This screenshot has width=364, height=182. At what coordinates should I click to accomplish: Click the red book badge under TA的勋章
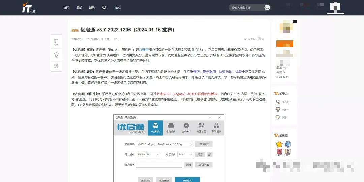pyautogui.click(x=279, y=152)
